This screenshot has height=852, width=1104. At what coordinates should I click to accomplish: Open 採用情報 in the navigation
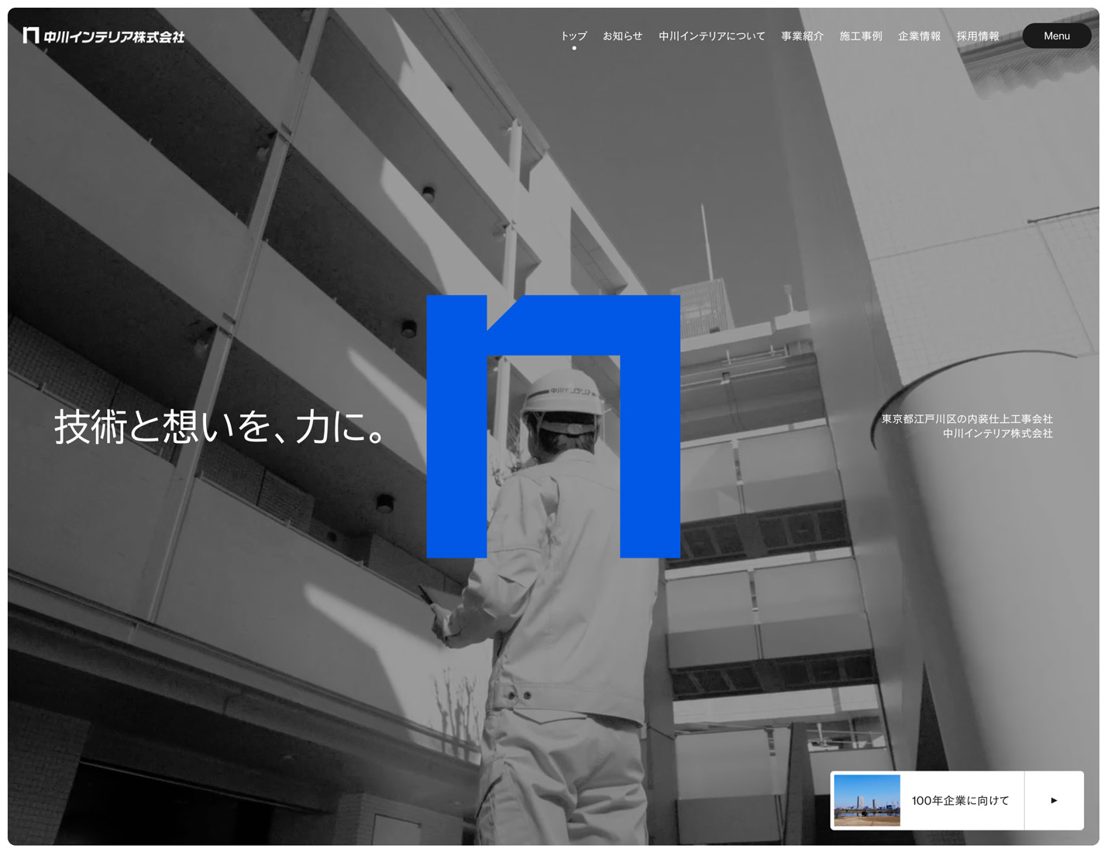pyautogui.click(x=978, y=36)
